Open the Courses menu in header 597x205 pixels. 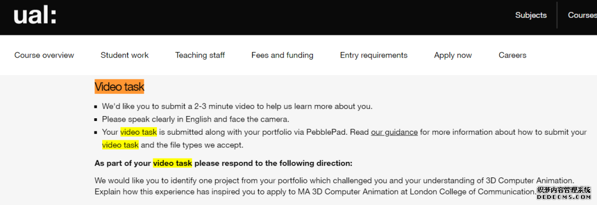(x=582, y=15)
